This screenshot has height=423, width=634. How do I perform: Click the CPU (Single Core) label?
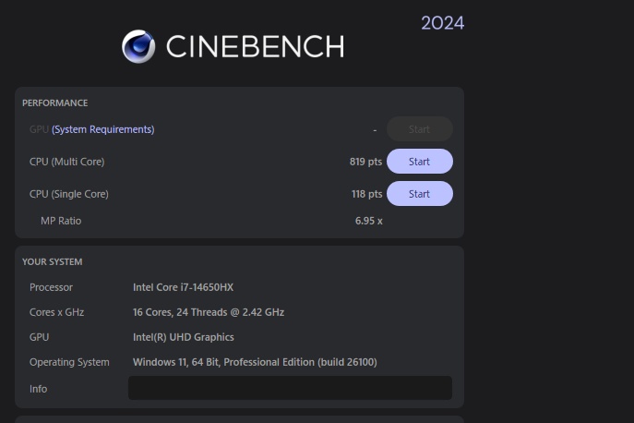68,194
